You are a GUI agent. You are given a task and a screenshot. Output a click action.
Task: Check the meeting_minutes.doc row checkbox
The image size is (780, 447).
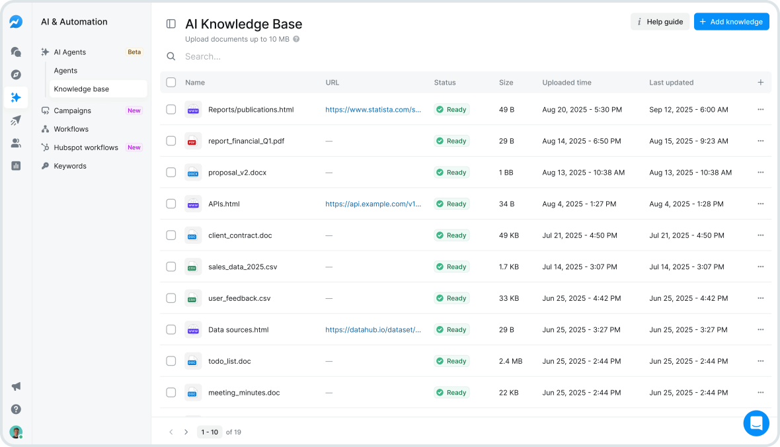pos(171,392)
